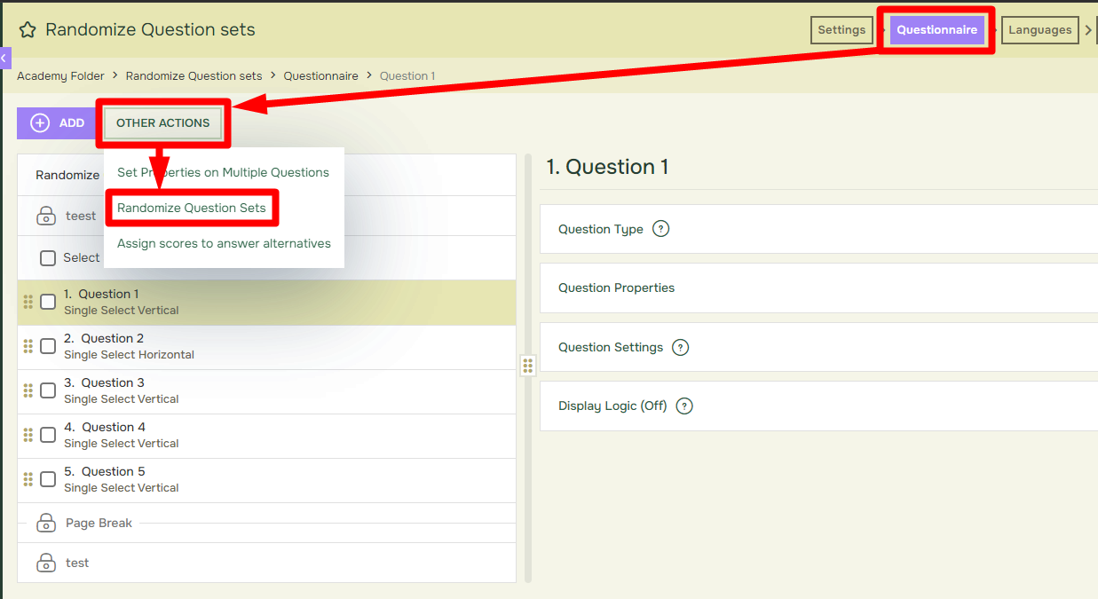Grab the drag handle of Question 5
This screenshot has height=599, width=1098.
[28, 479]
